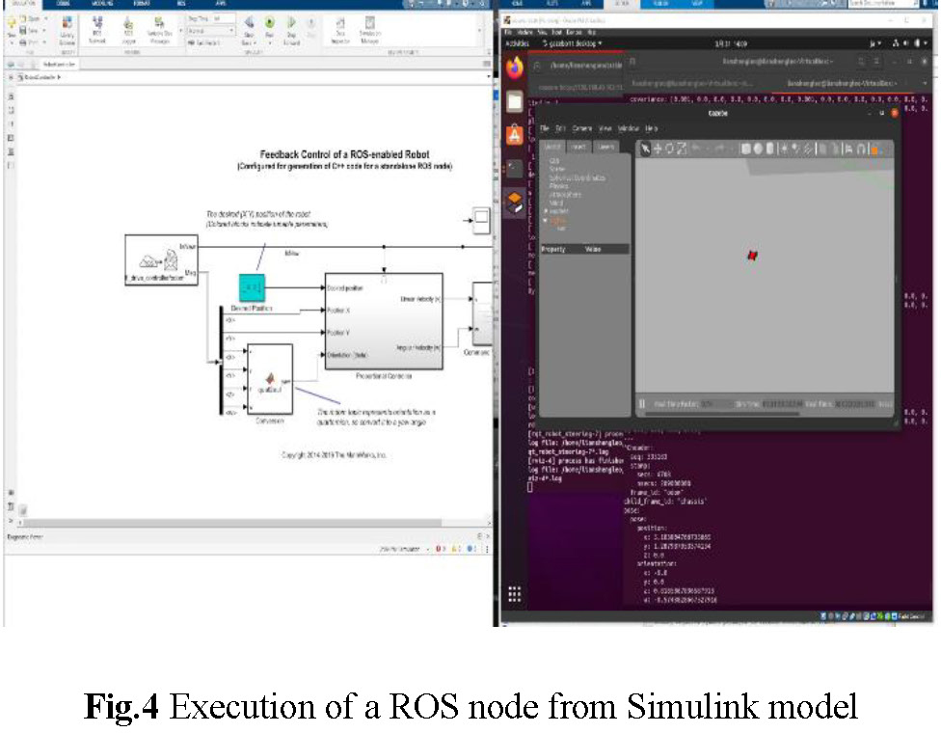Pause the Gazebo simulation

pyautogui.click(x=642, y=404)
